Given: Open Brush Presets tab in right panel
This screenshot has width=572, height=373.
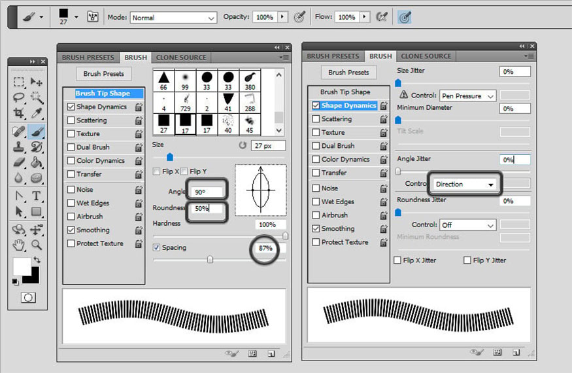Looking at the screenshot, I should pos(333,56).
